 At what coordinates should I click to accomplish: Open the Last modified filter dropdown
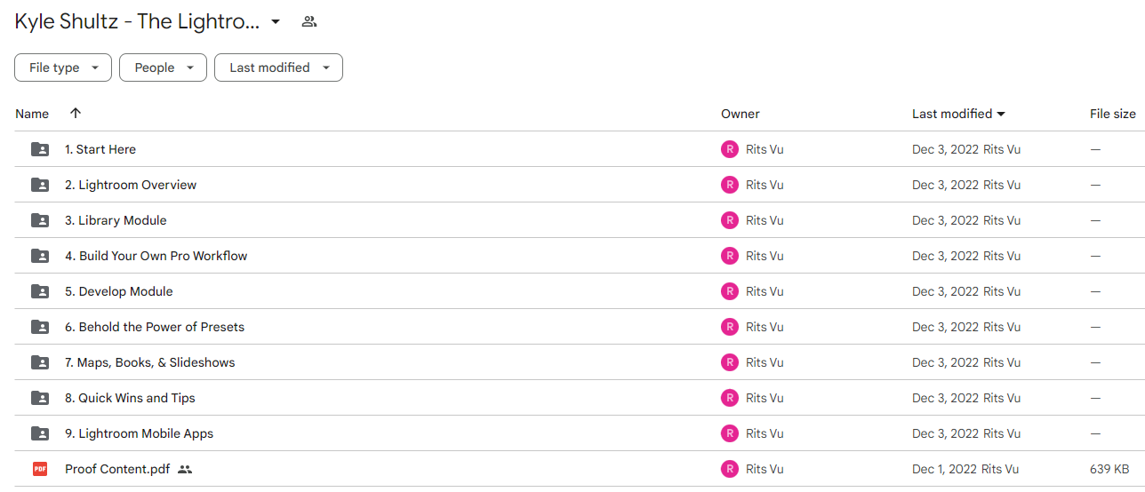(x=278, y=67)
